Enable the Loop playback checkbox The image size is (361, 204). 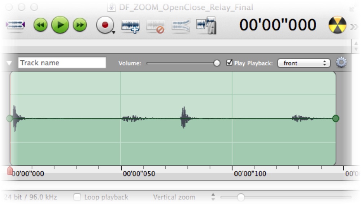(x=77, y=197)
